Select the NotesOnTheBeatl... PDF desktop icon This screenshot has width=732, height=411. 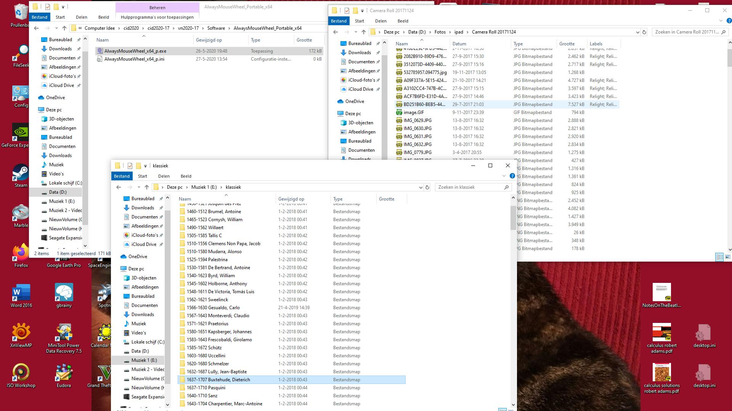tap(662, 295)
